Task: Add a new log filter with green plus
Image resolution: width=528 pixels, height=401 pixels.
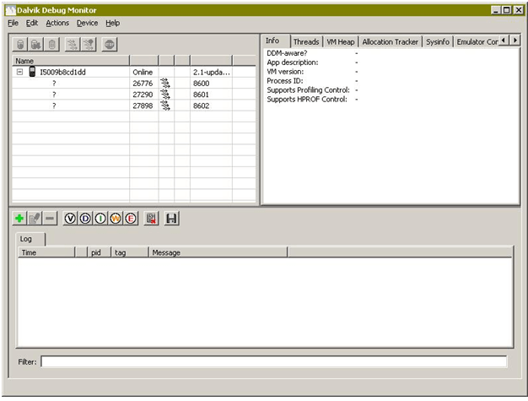Action: click(x=19, y=219)
